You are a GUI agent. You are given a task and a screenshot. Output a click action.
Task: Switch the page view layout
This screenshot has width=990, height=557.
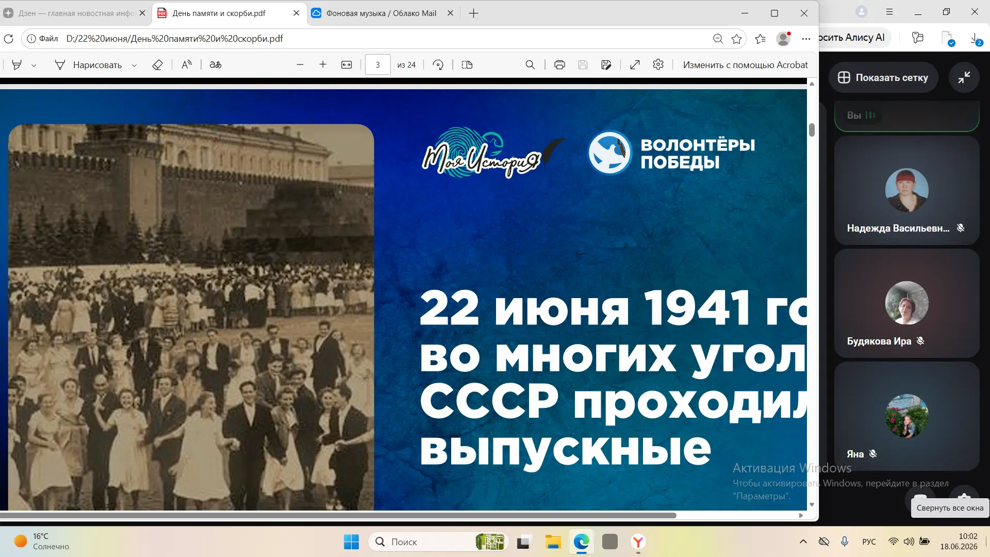467,65
